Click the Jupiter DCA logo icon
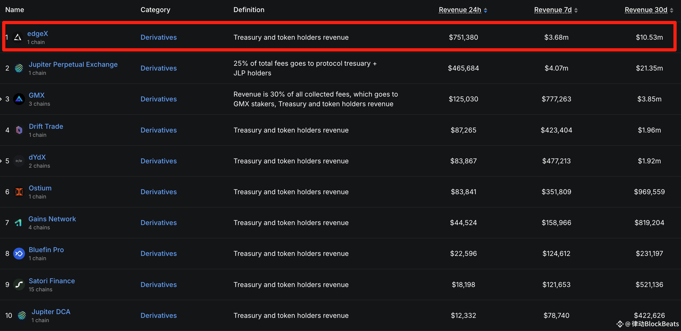This screenshot has width=681, height=331. tap(22, 315)
